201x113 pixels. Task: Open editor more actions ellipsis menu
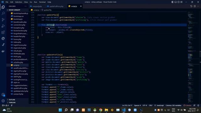click(x=198, y=6)
